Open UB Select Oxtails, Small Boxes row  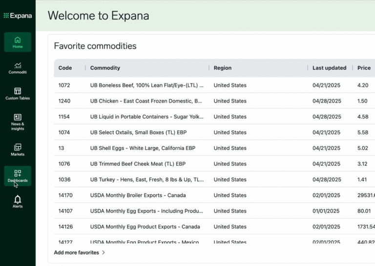138,132
